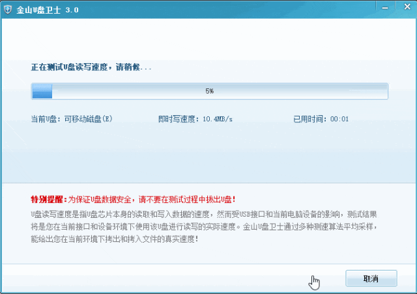Viewport: 417px width, 294px height.
Task: Minimize the 金山U盘卫士 window
Action: pos(385,8)
